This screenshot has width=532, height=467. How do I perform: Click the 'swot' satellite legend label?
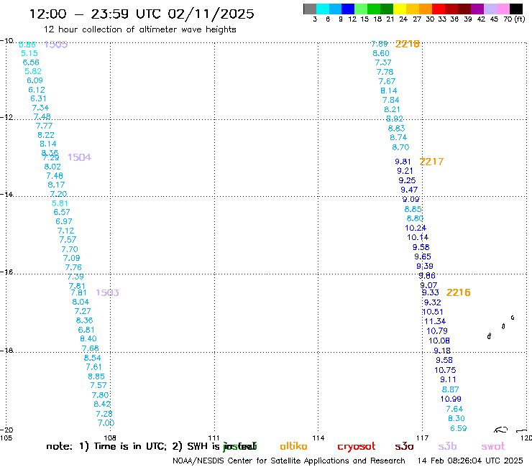(493, 447)
